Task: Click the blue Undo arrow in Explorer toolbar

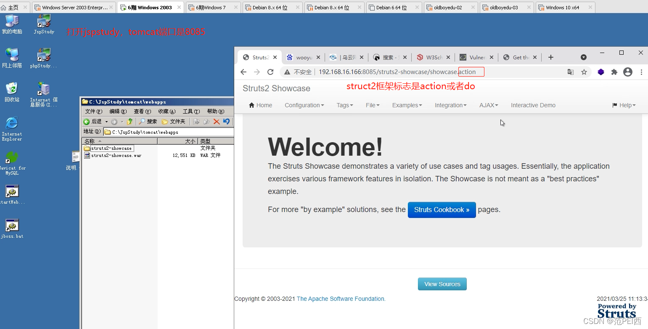Action: point(226,122)
